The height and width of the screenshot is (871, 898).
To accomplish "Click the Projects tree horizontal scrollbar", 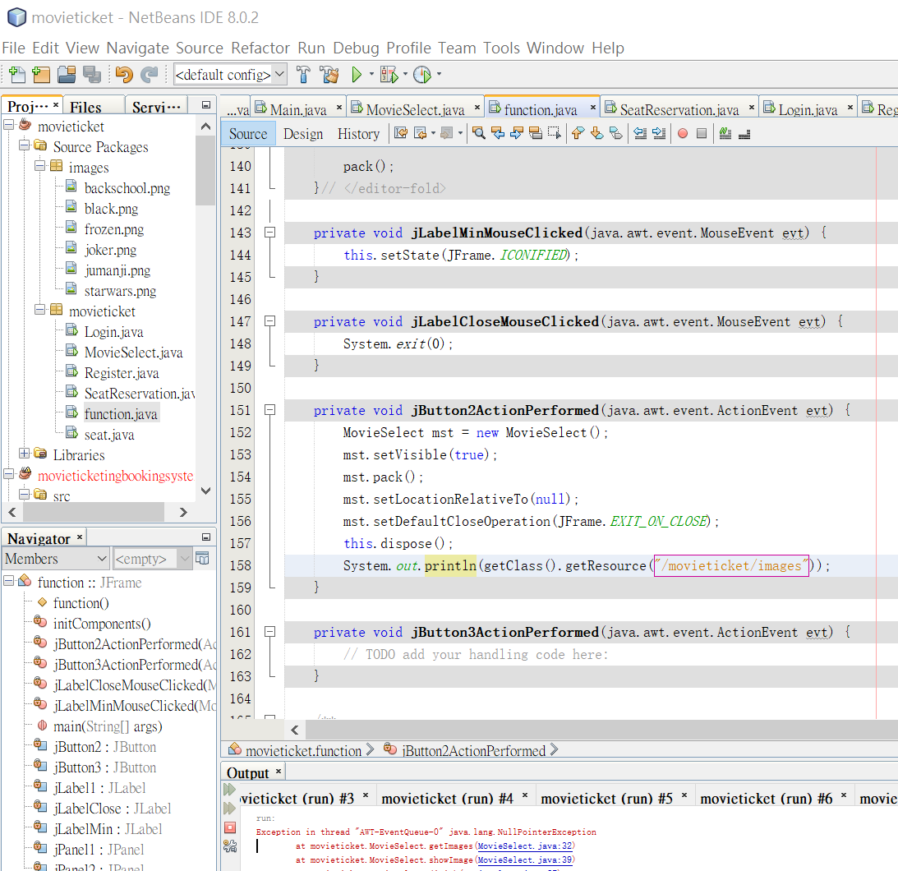I will click(99, 512).
